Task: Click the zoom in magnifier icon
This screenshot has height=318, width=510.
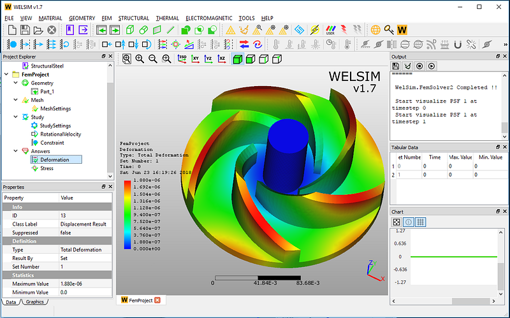Action: click(140, 59)
